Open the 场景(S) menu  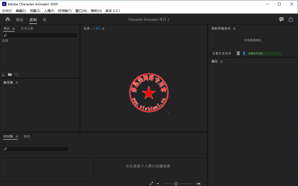tap(35, 11)
